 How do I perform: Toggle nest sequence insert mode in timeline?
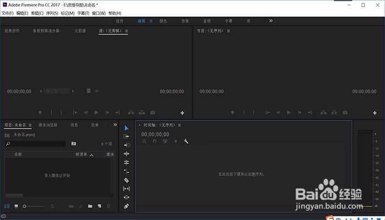(x=144, y=141)
